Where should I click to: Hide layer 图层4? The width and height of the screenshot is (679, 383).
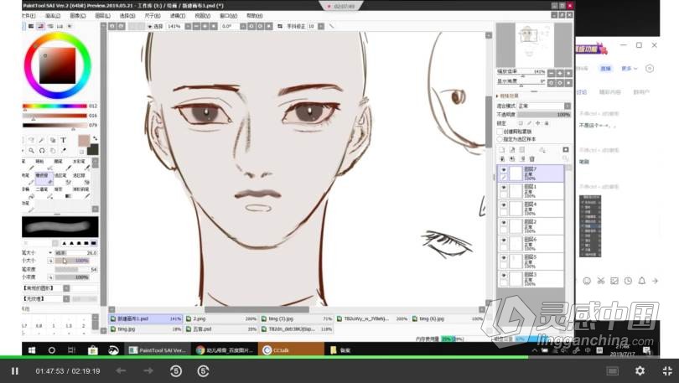(x=504, y=205)
